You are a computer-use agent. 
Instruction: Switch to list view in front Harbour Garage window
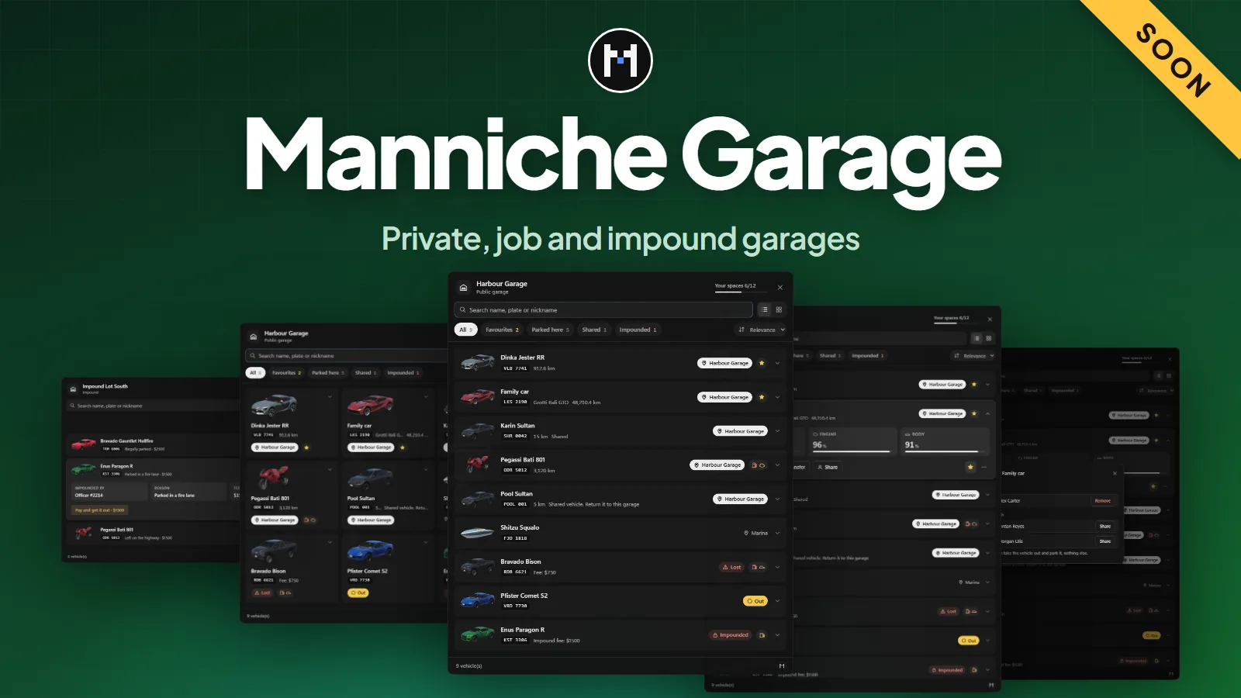coord(764,309)
